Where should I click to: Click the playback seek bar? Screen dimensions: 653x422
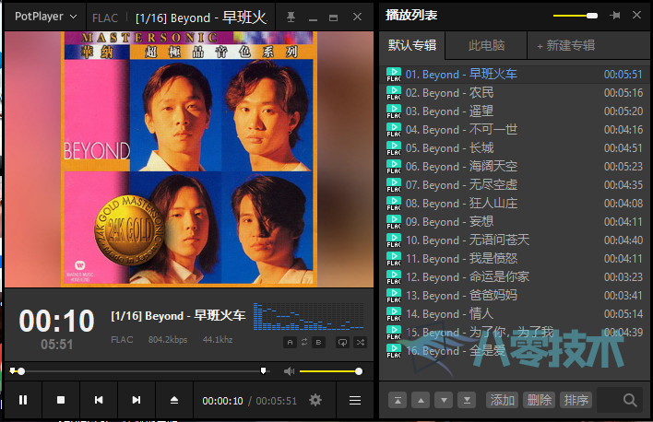click(x=140, y=371)
